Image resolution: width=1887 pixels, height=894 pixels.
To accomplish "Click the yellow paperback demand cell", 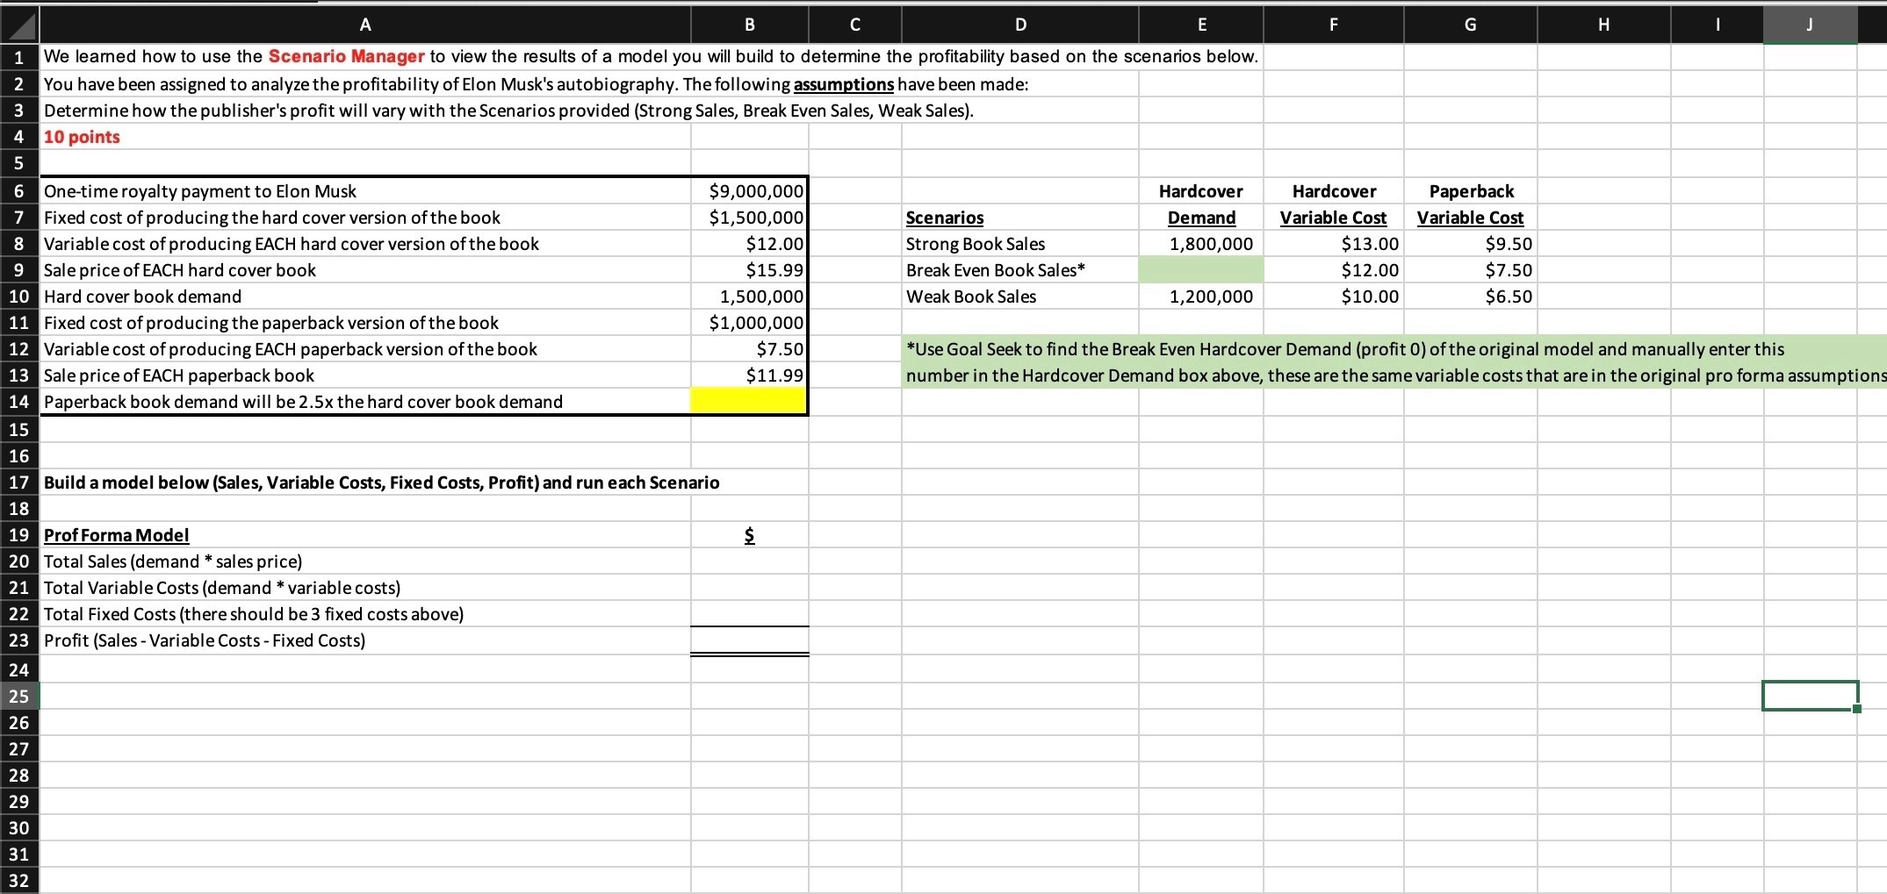I will (748, 402).
